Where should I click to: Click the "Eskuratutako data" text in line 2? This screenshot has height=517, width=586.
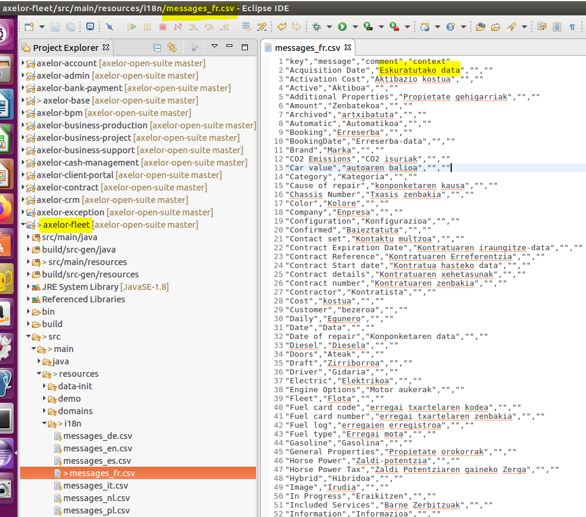420,70
